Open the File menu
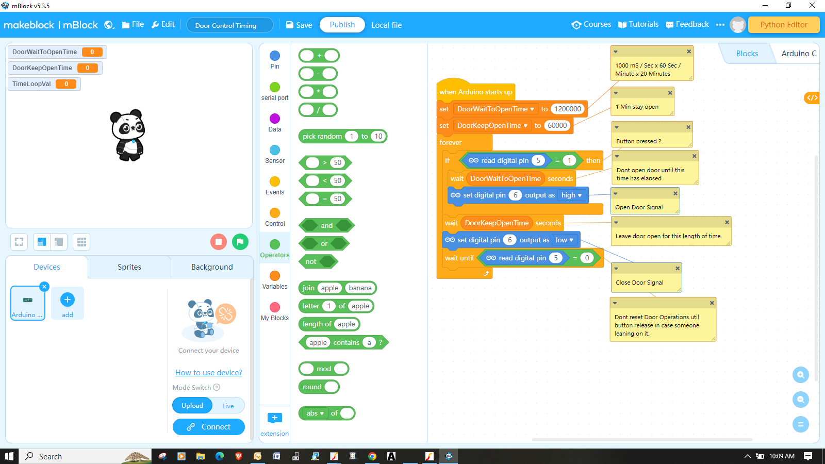This screenshot has width=825, height=464. tap(133, 24)
